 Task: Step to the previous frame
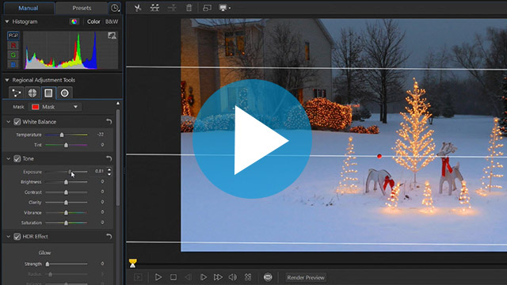(188, 277)
